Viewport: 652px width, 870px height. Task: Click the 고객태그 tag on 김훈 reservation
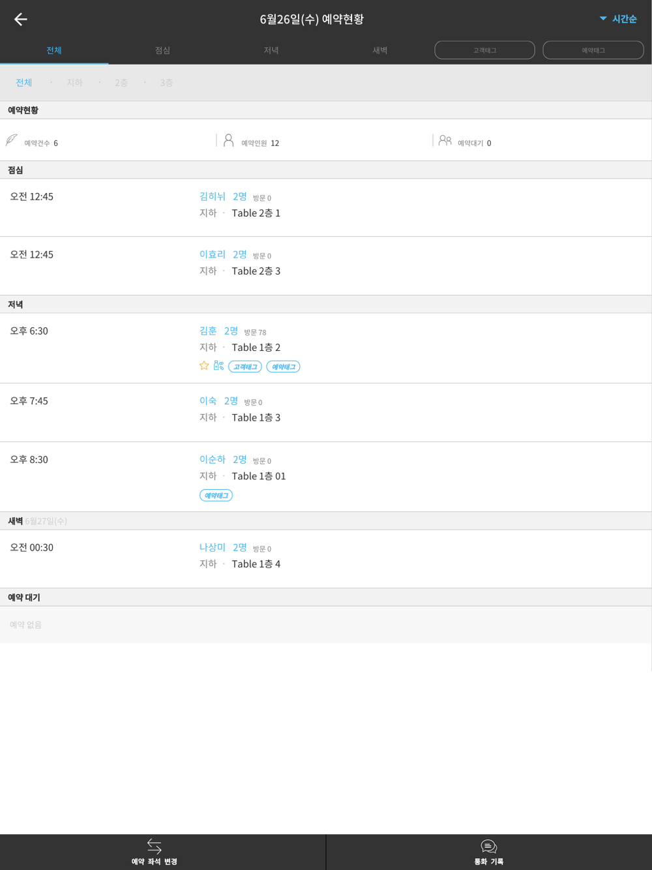[245, 367]
